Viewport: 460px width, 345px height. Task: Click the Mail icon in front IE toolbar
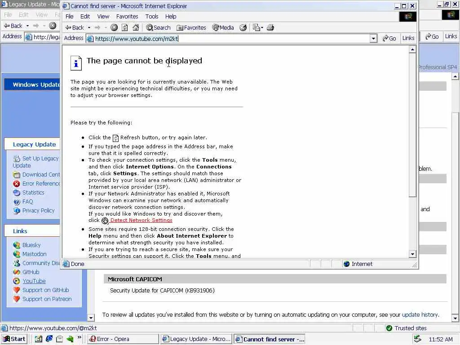(x=257, y=27)
